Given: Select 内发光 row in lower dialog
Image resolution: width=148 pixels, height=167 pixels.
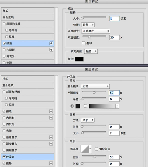Looking at the screenshot, I should tap(27, 124).
